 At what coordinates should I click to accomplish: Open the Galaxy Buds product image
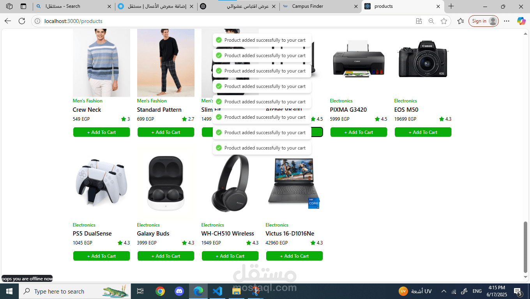pos(166,183)
